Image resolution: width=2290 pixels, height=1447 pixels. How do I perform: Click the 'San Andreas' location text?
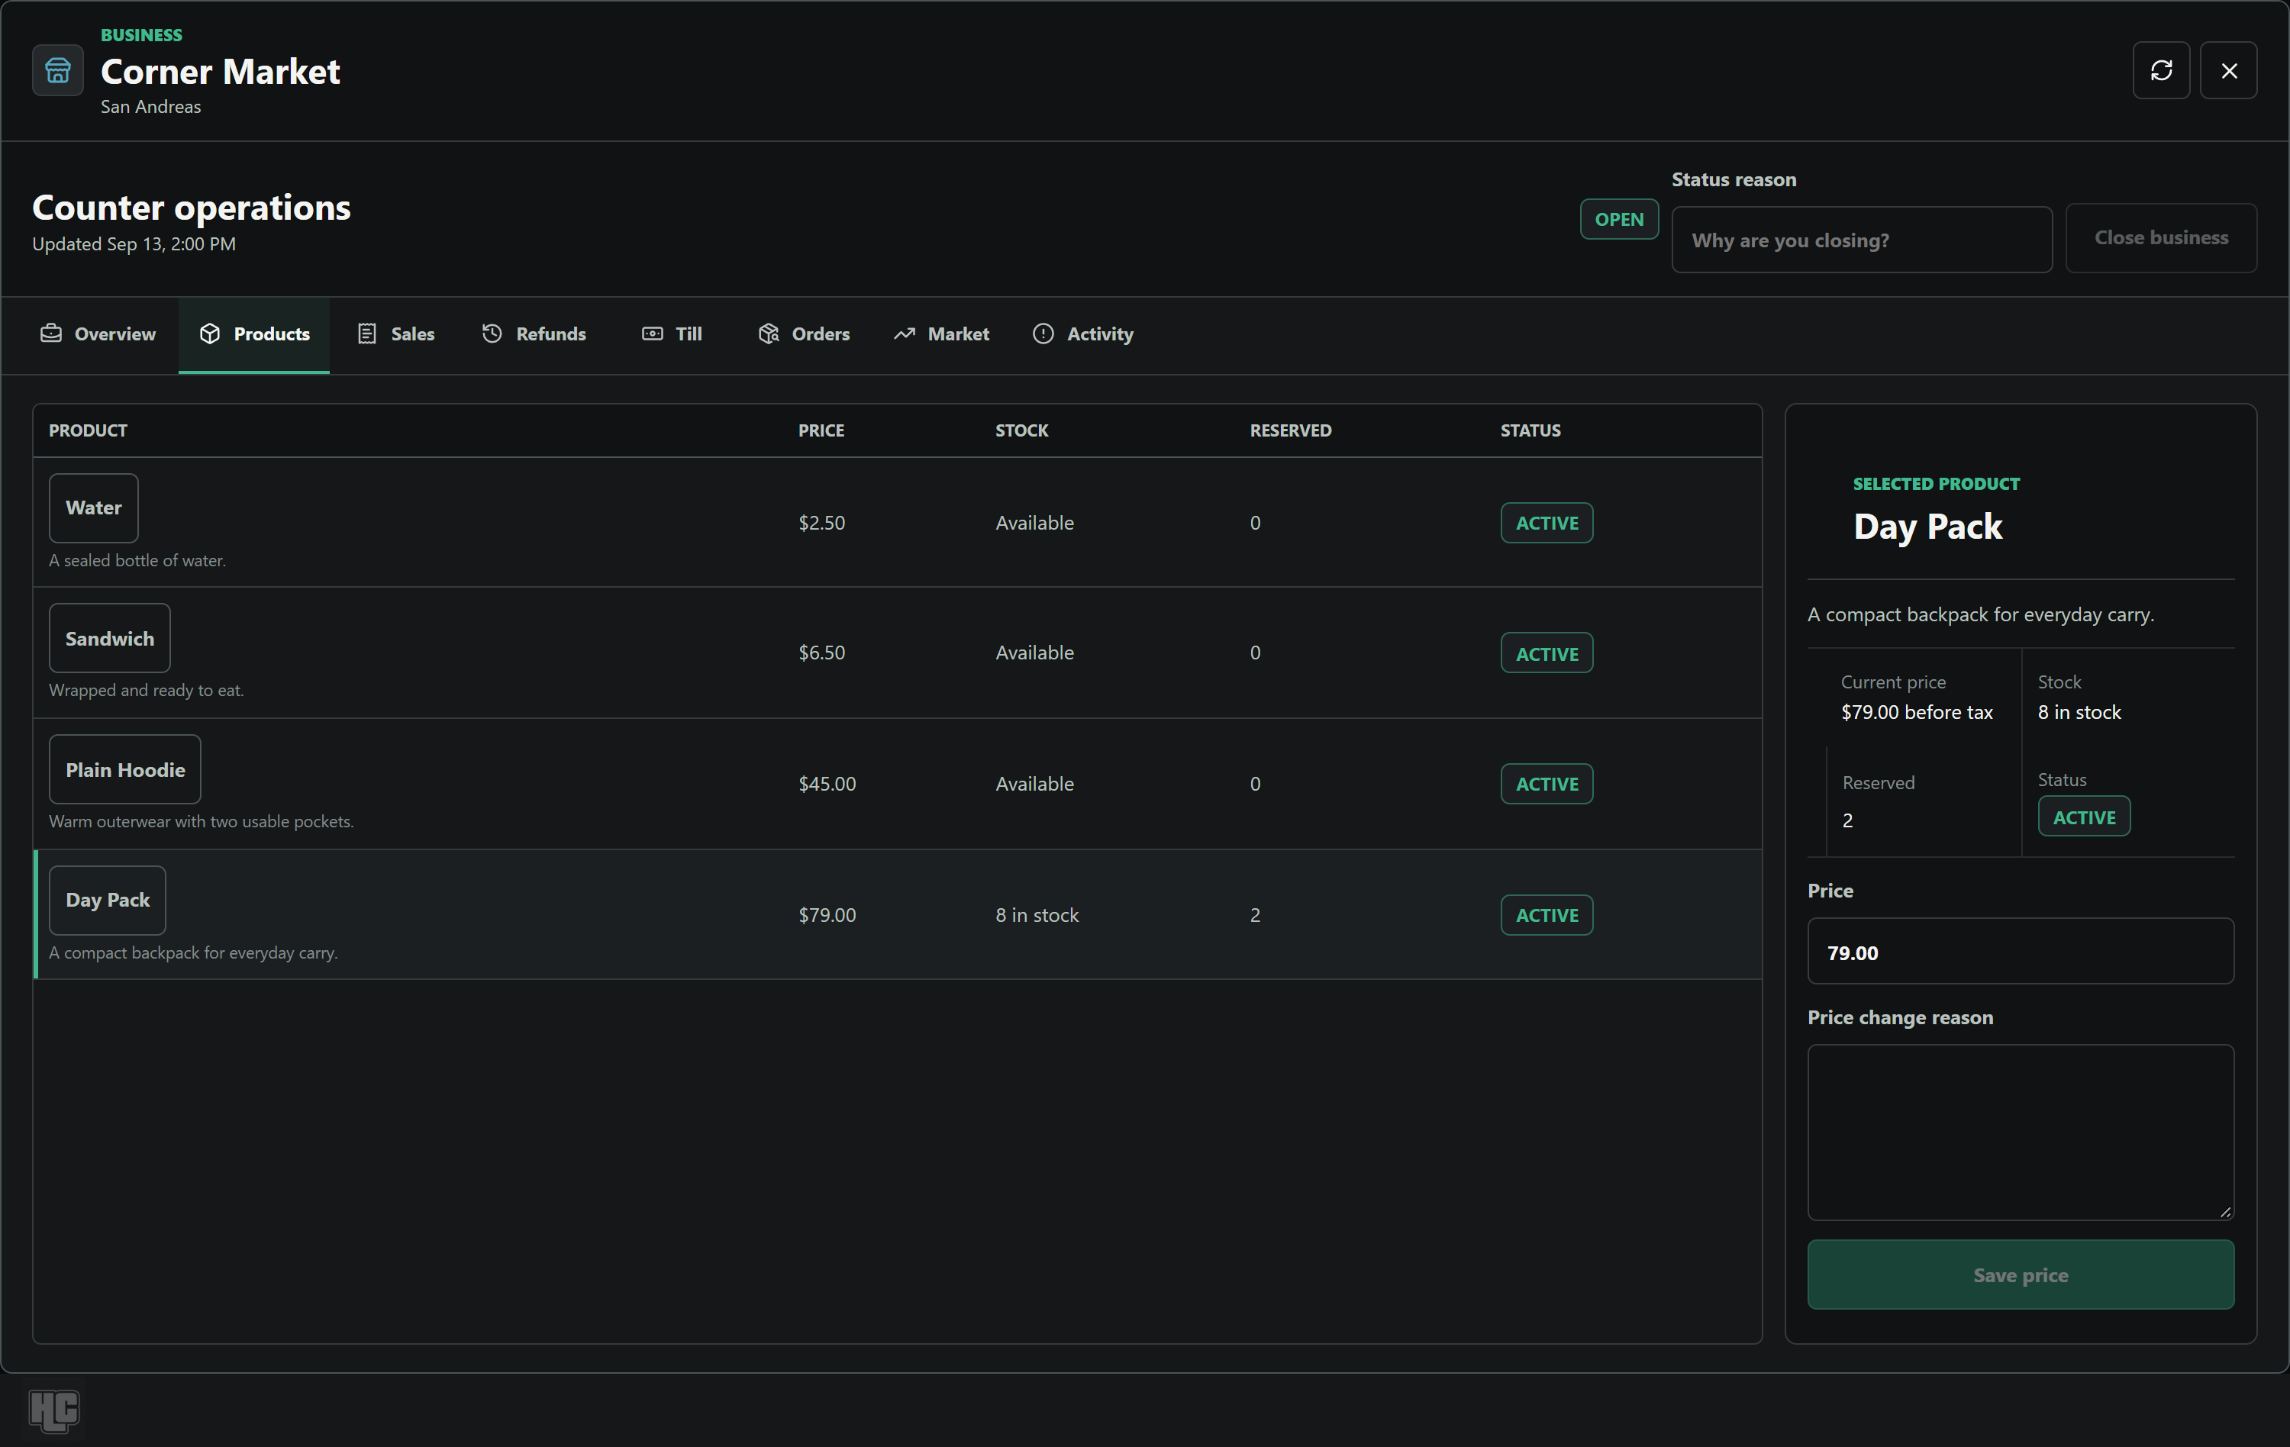pos(150,107)
